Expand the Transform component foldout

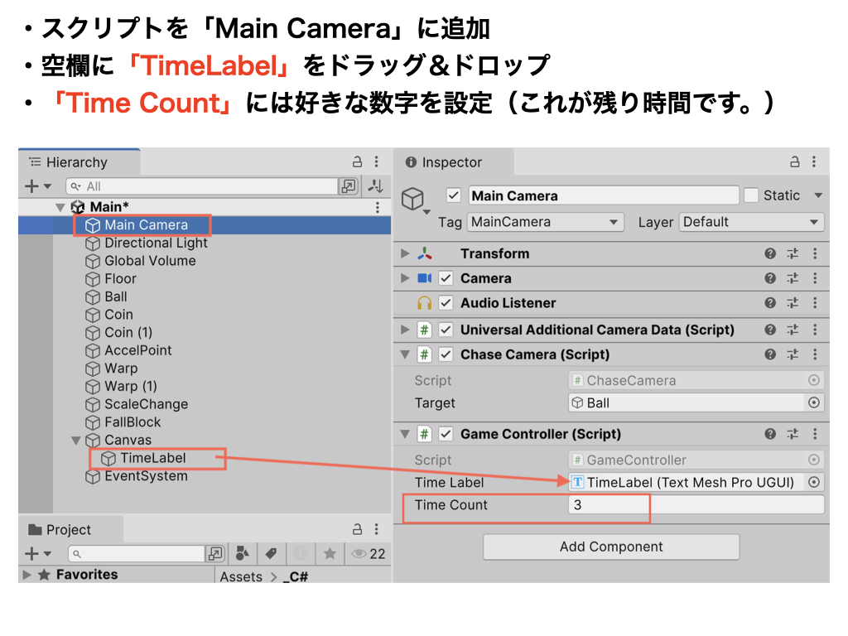click(405, 254)
